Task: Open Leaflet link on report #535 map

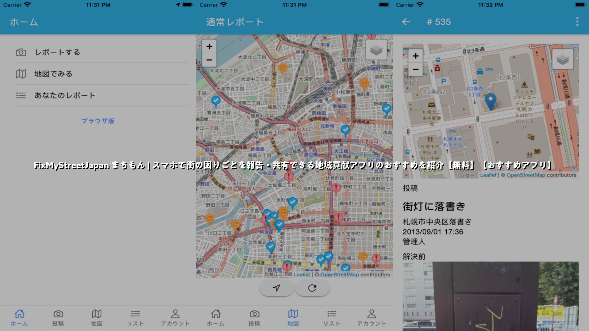Action: (x=488, y=175)
